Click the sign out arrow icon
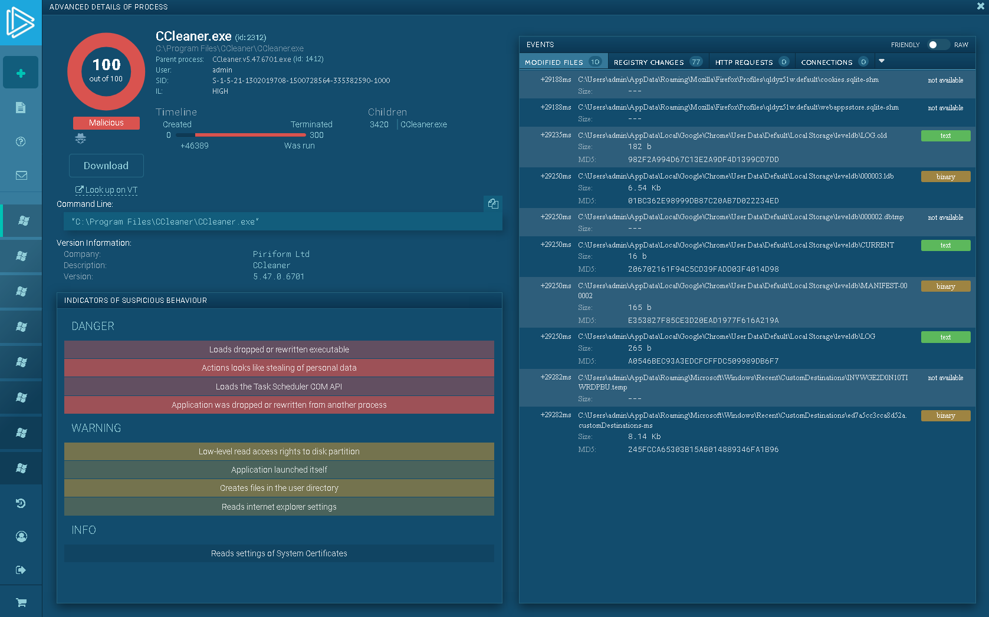The width and height of the screenshot is (989, 617). point(21,570)
